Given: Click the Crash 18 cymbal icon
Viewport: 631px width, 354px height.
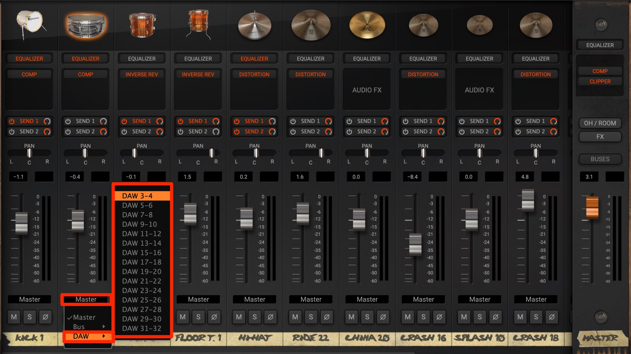Looking at the screenshot, I should (x=536, y=25).
